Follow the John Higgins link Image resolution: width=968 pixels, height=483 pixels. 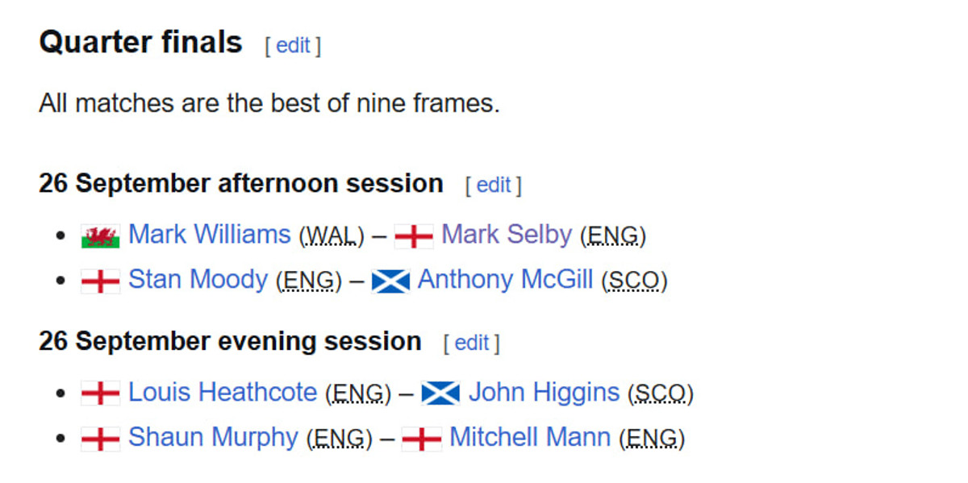coord(544,393)
